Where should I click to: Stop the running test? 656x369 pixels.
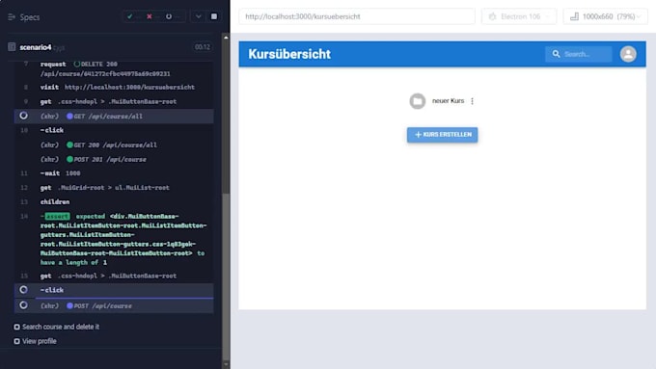[214, 16]
